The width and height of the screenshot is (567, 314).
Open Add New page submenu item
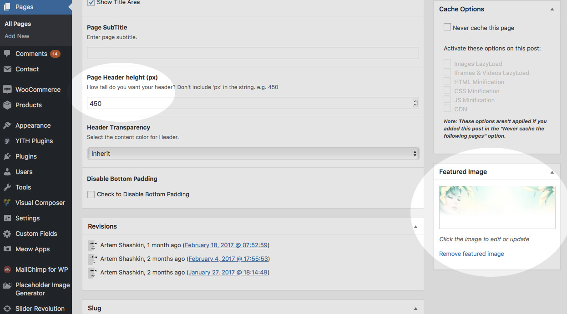tap(17, 36)
